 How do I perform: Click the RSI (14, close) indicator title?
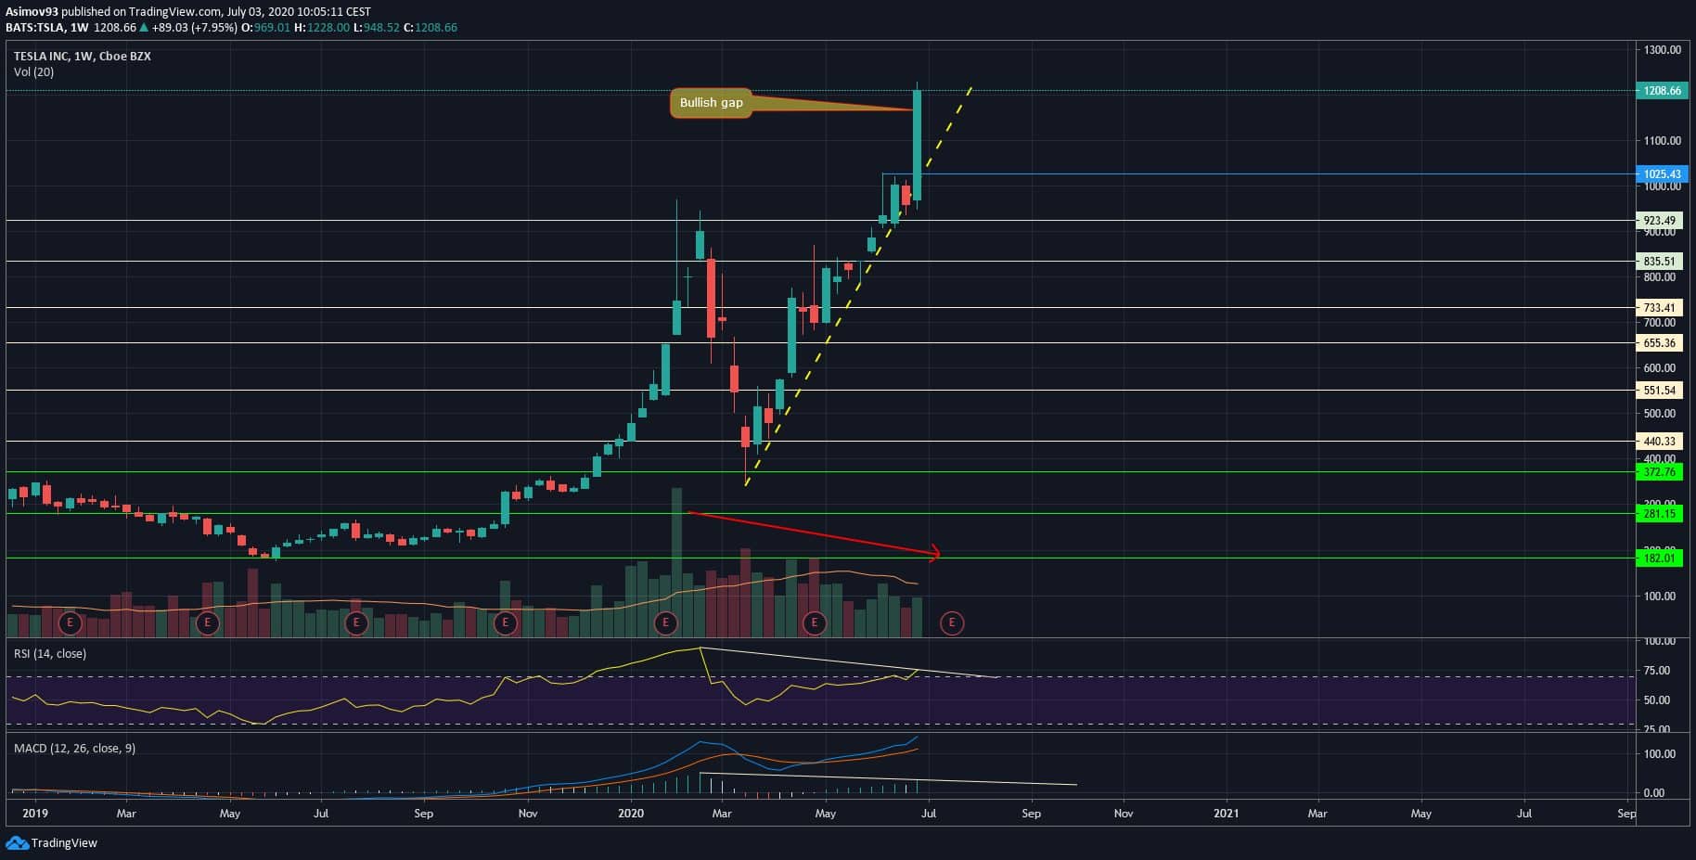pos(50,654)
